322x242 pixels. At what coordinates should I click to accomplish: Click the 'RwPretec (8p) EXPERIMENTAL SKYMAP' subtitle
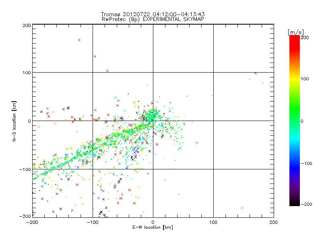click(153, 19)
